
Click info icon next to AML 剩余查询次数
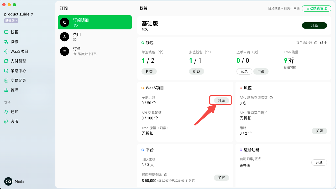(x=271, y=98)
